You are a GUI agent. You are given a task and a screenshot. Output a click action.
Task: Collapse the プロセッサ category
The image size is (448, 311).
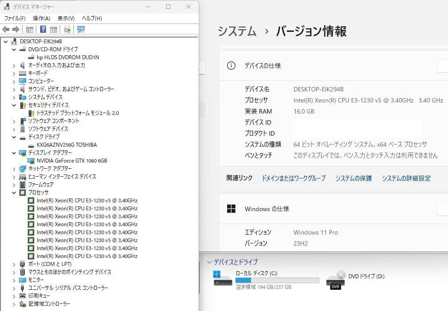pyautogui.click(x=14, y=192)
